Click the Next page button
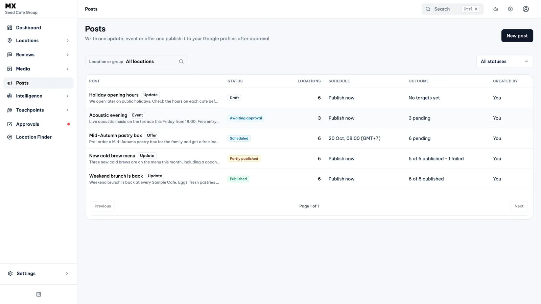This screenshot has height=304, width=541. tap(519, 206)
